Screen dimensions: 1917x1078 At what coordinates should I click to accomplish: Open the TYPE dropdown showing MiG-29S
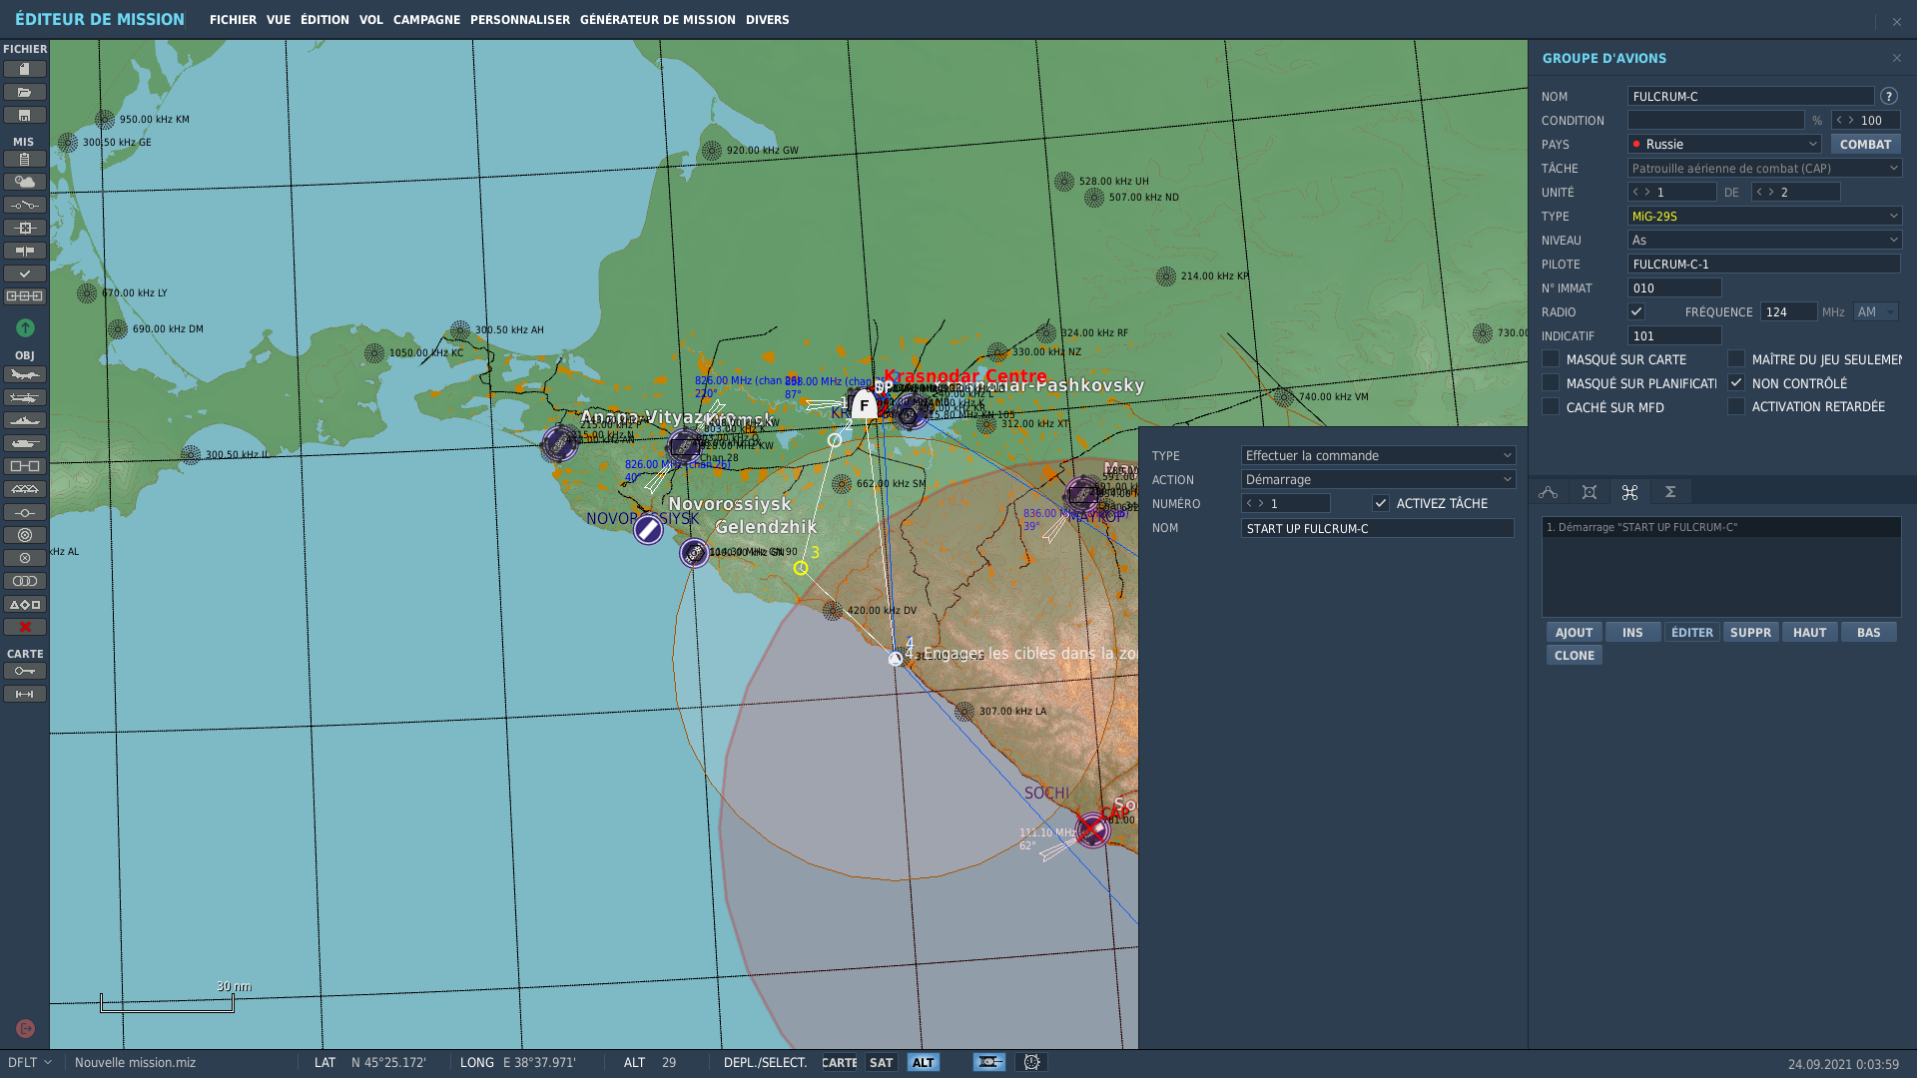coord(1765,216)
